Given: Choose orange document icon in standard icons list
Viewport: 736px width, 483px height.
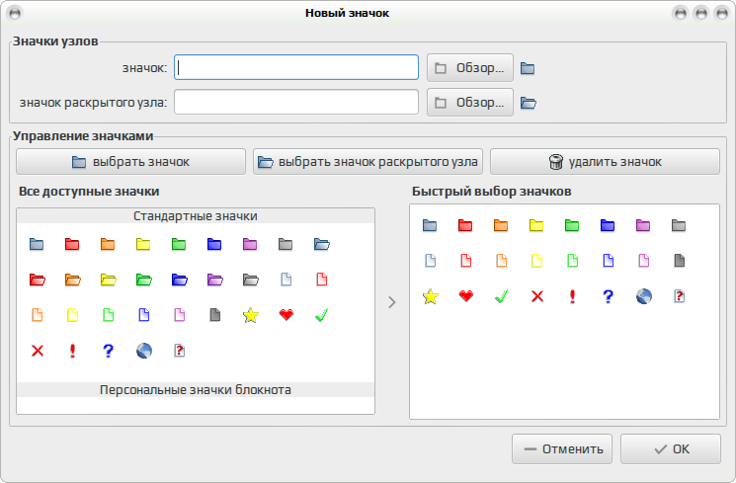Looking at the screenshot, I should pos(38,314).
